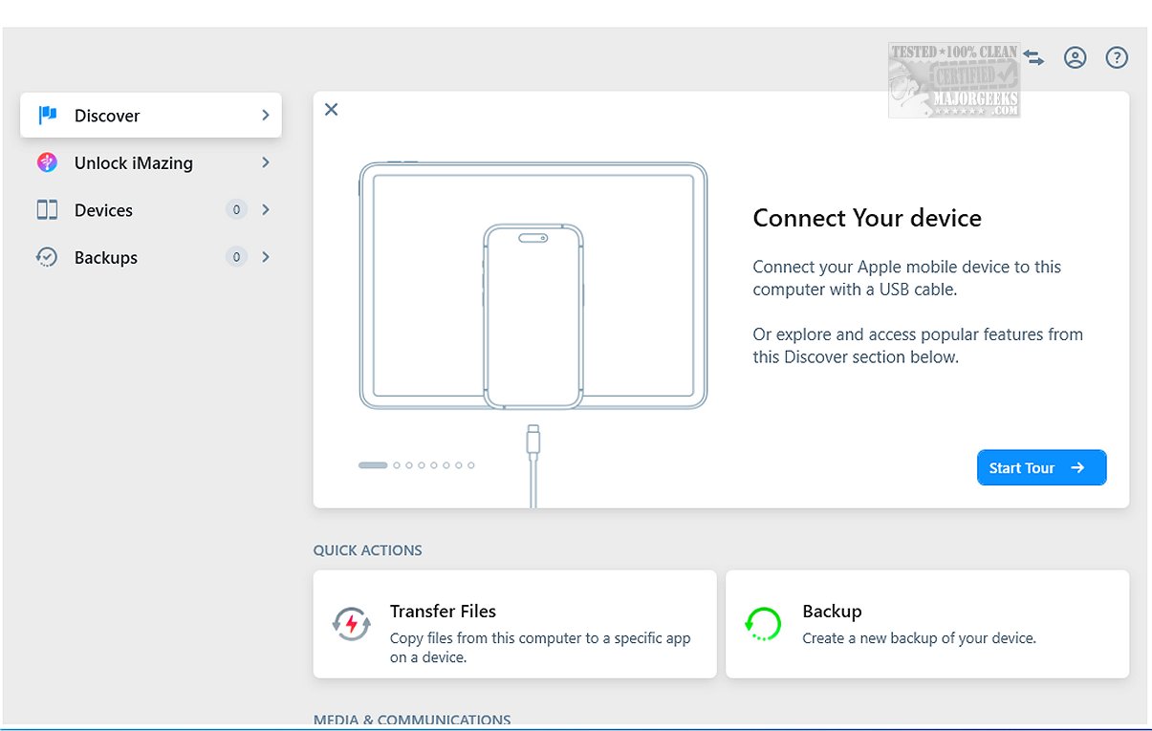Click the Devices sidebar icon
The height and width of the screenshot is (731, 1152).
coord(48,210)
